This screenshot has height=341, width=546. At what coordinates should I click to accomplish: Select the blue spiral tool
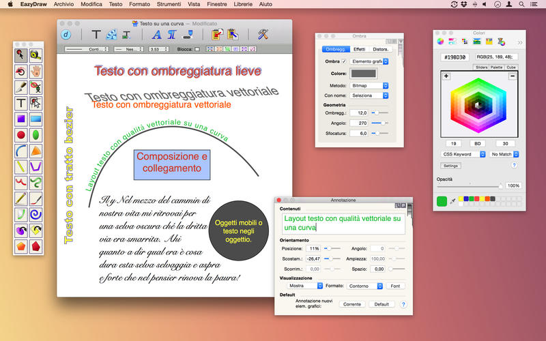tap(36, 213)
